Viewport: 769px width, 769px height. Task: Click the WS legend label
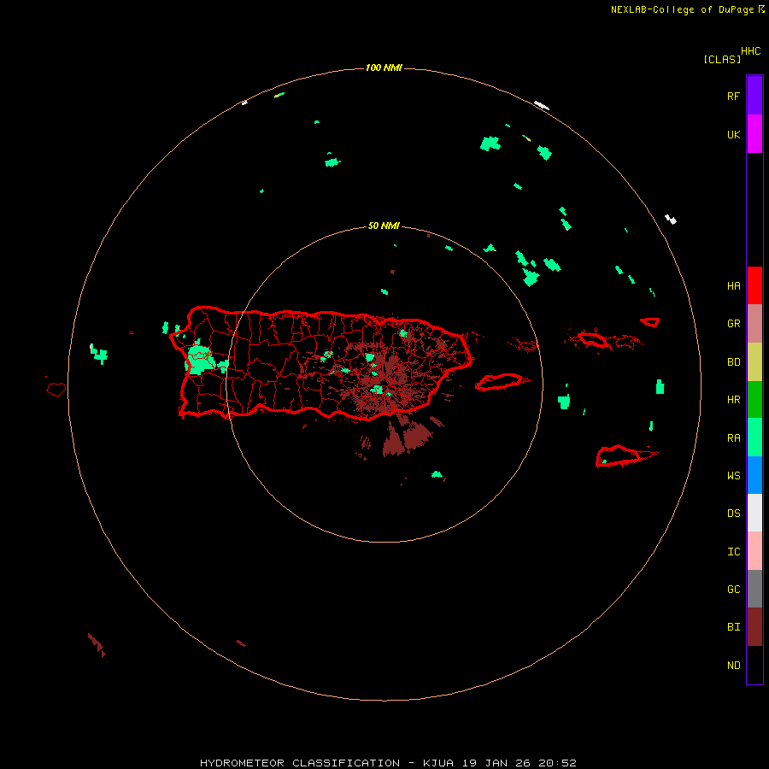point(733,476)
